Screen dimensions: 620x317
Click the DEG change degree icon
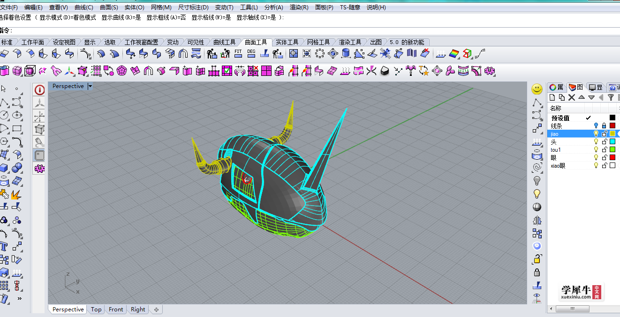[251, 53]
